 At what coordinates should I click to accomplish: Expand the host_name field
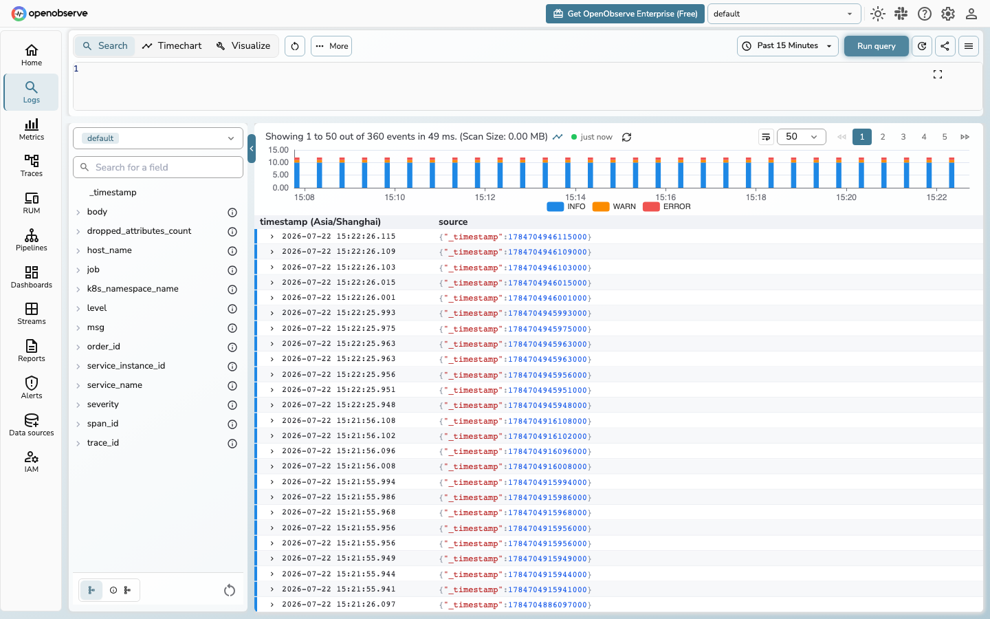78,251
